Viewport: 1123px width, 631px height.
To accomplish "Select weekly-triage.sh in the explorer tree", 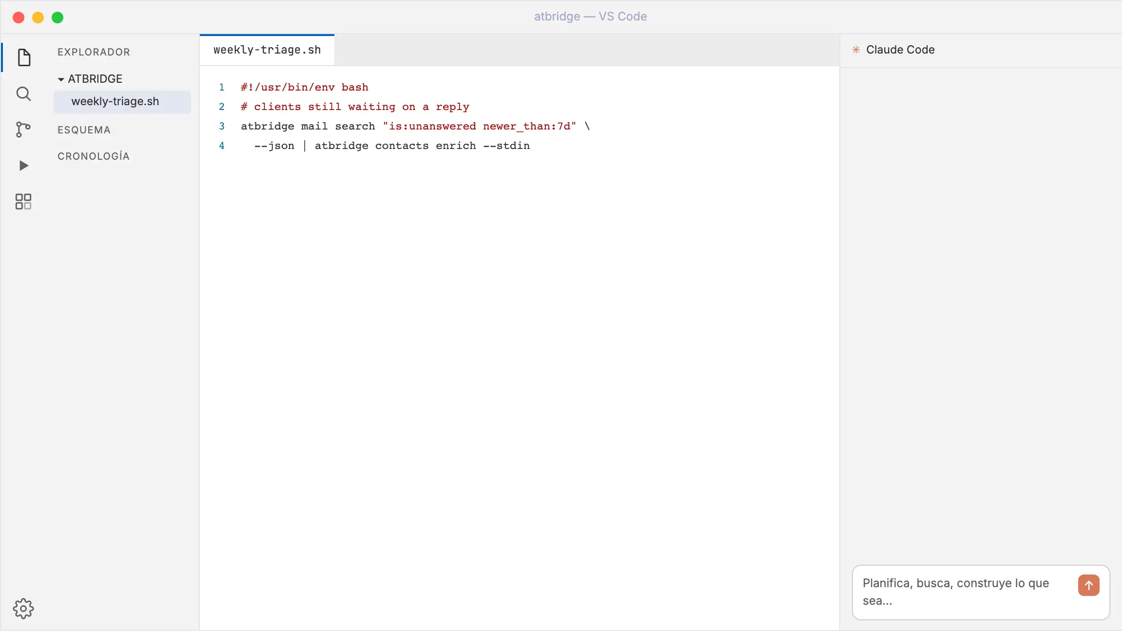I will (x=122, y=101).
